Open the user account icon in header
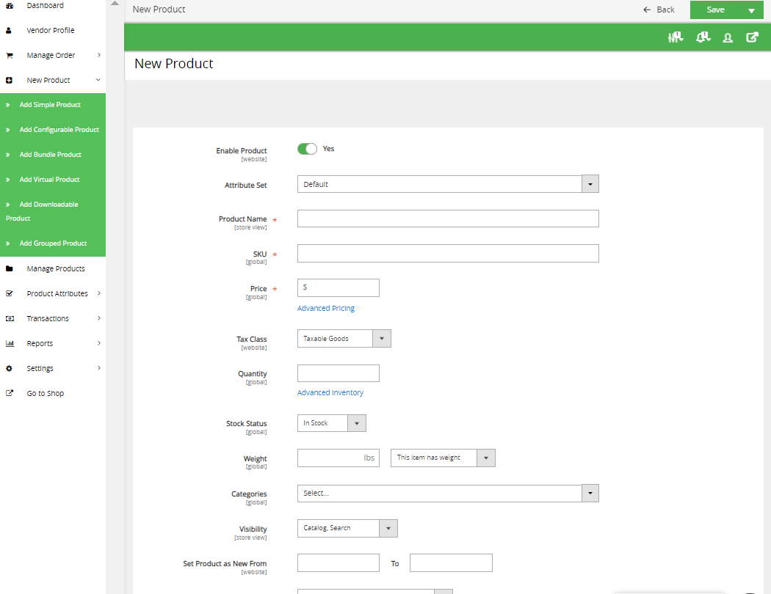Image resolution: width=771 pixels, height=594 pixels. 728,37
